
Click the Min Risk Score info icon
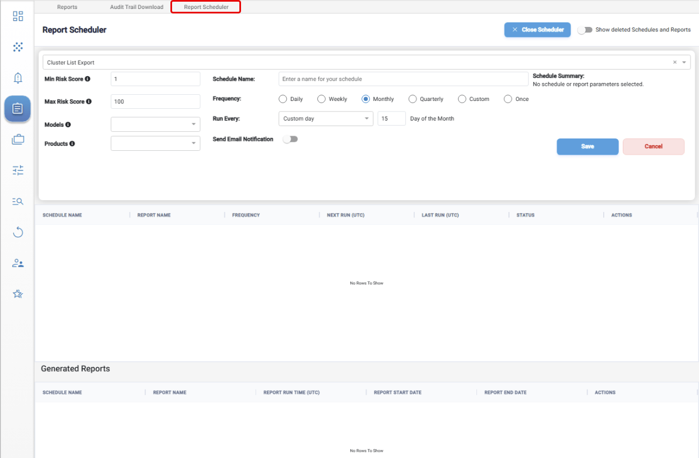[87, 79]
